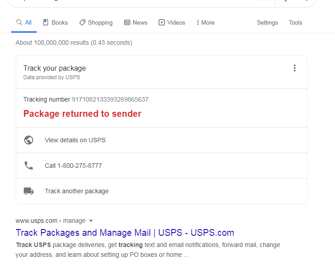Viewport: 335px width, 268px height.
Task: Switch to the Shopping results tab
Action: pos(100,22)
